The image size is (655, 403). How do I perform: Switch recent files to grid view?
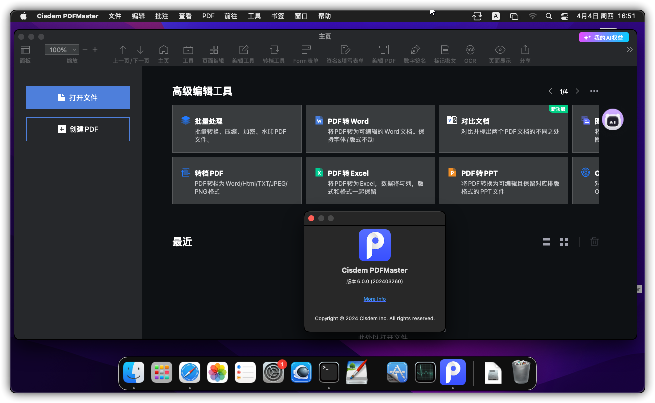pyautogui.click(x=564, y=242)
